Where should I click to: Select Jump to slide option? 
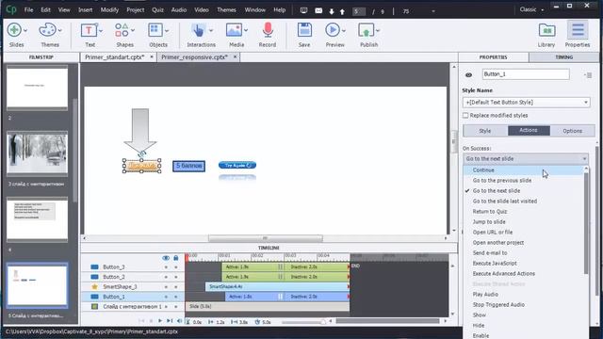click(x=489, y=222)
